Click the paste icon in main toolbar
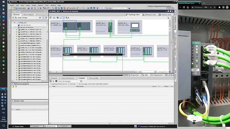 coord(38,8)
